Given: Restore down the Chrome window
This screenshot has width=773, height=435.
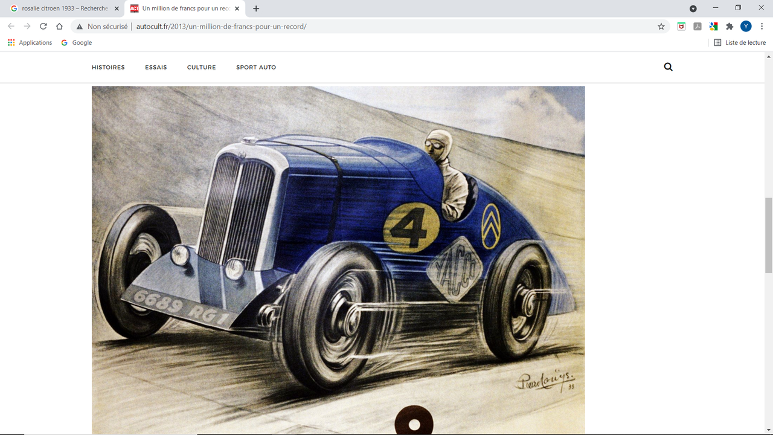Looking at the screenshot, I should pyautogui.click(x=738, y=8).
